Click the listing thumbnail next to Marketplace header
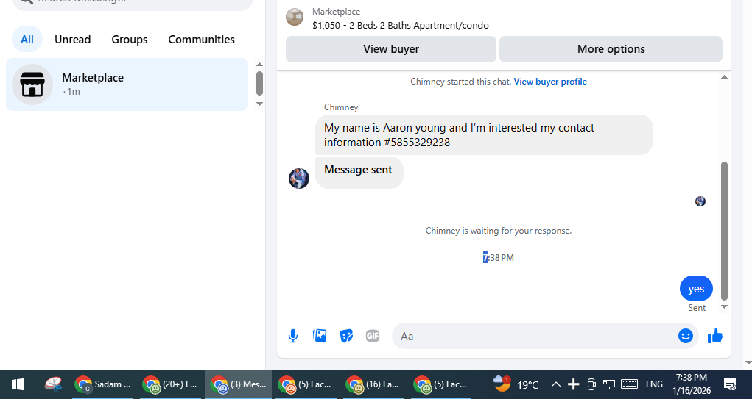 [295, 17]
